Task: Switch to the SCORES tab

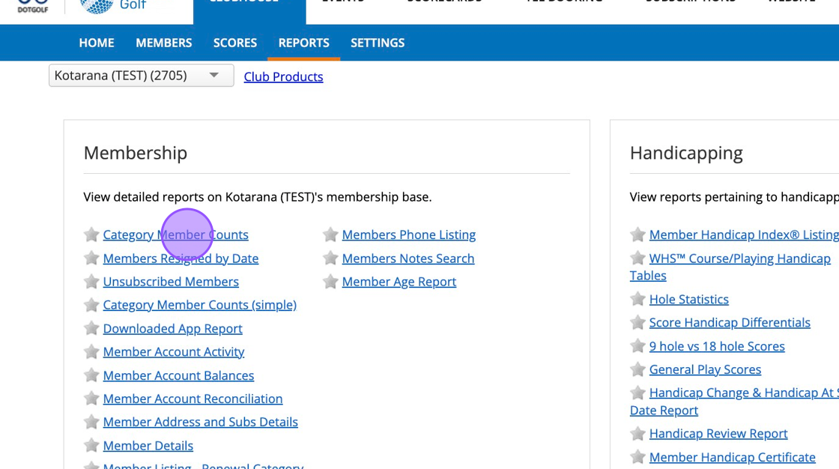Action: click(x=235, y=43)
